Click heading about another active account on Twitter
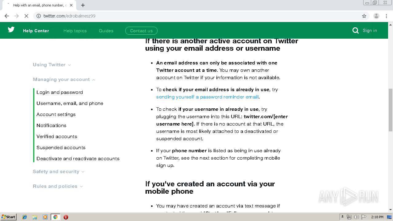 221,45
